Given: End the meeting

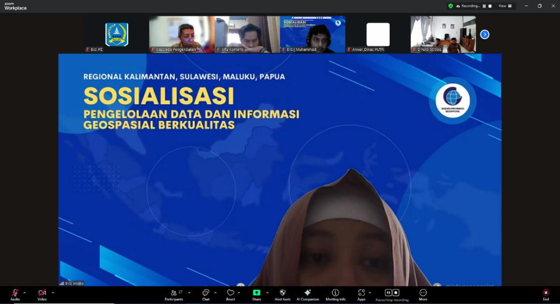Looking at the screenshot, I should 546,293.
